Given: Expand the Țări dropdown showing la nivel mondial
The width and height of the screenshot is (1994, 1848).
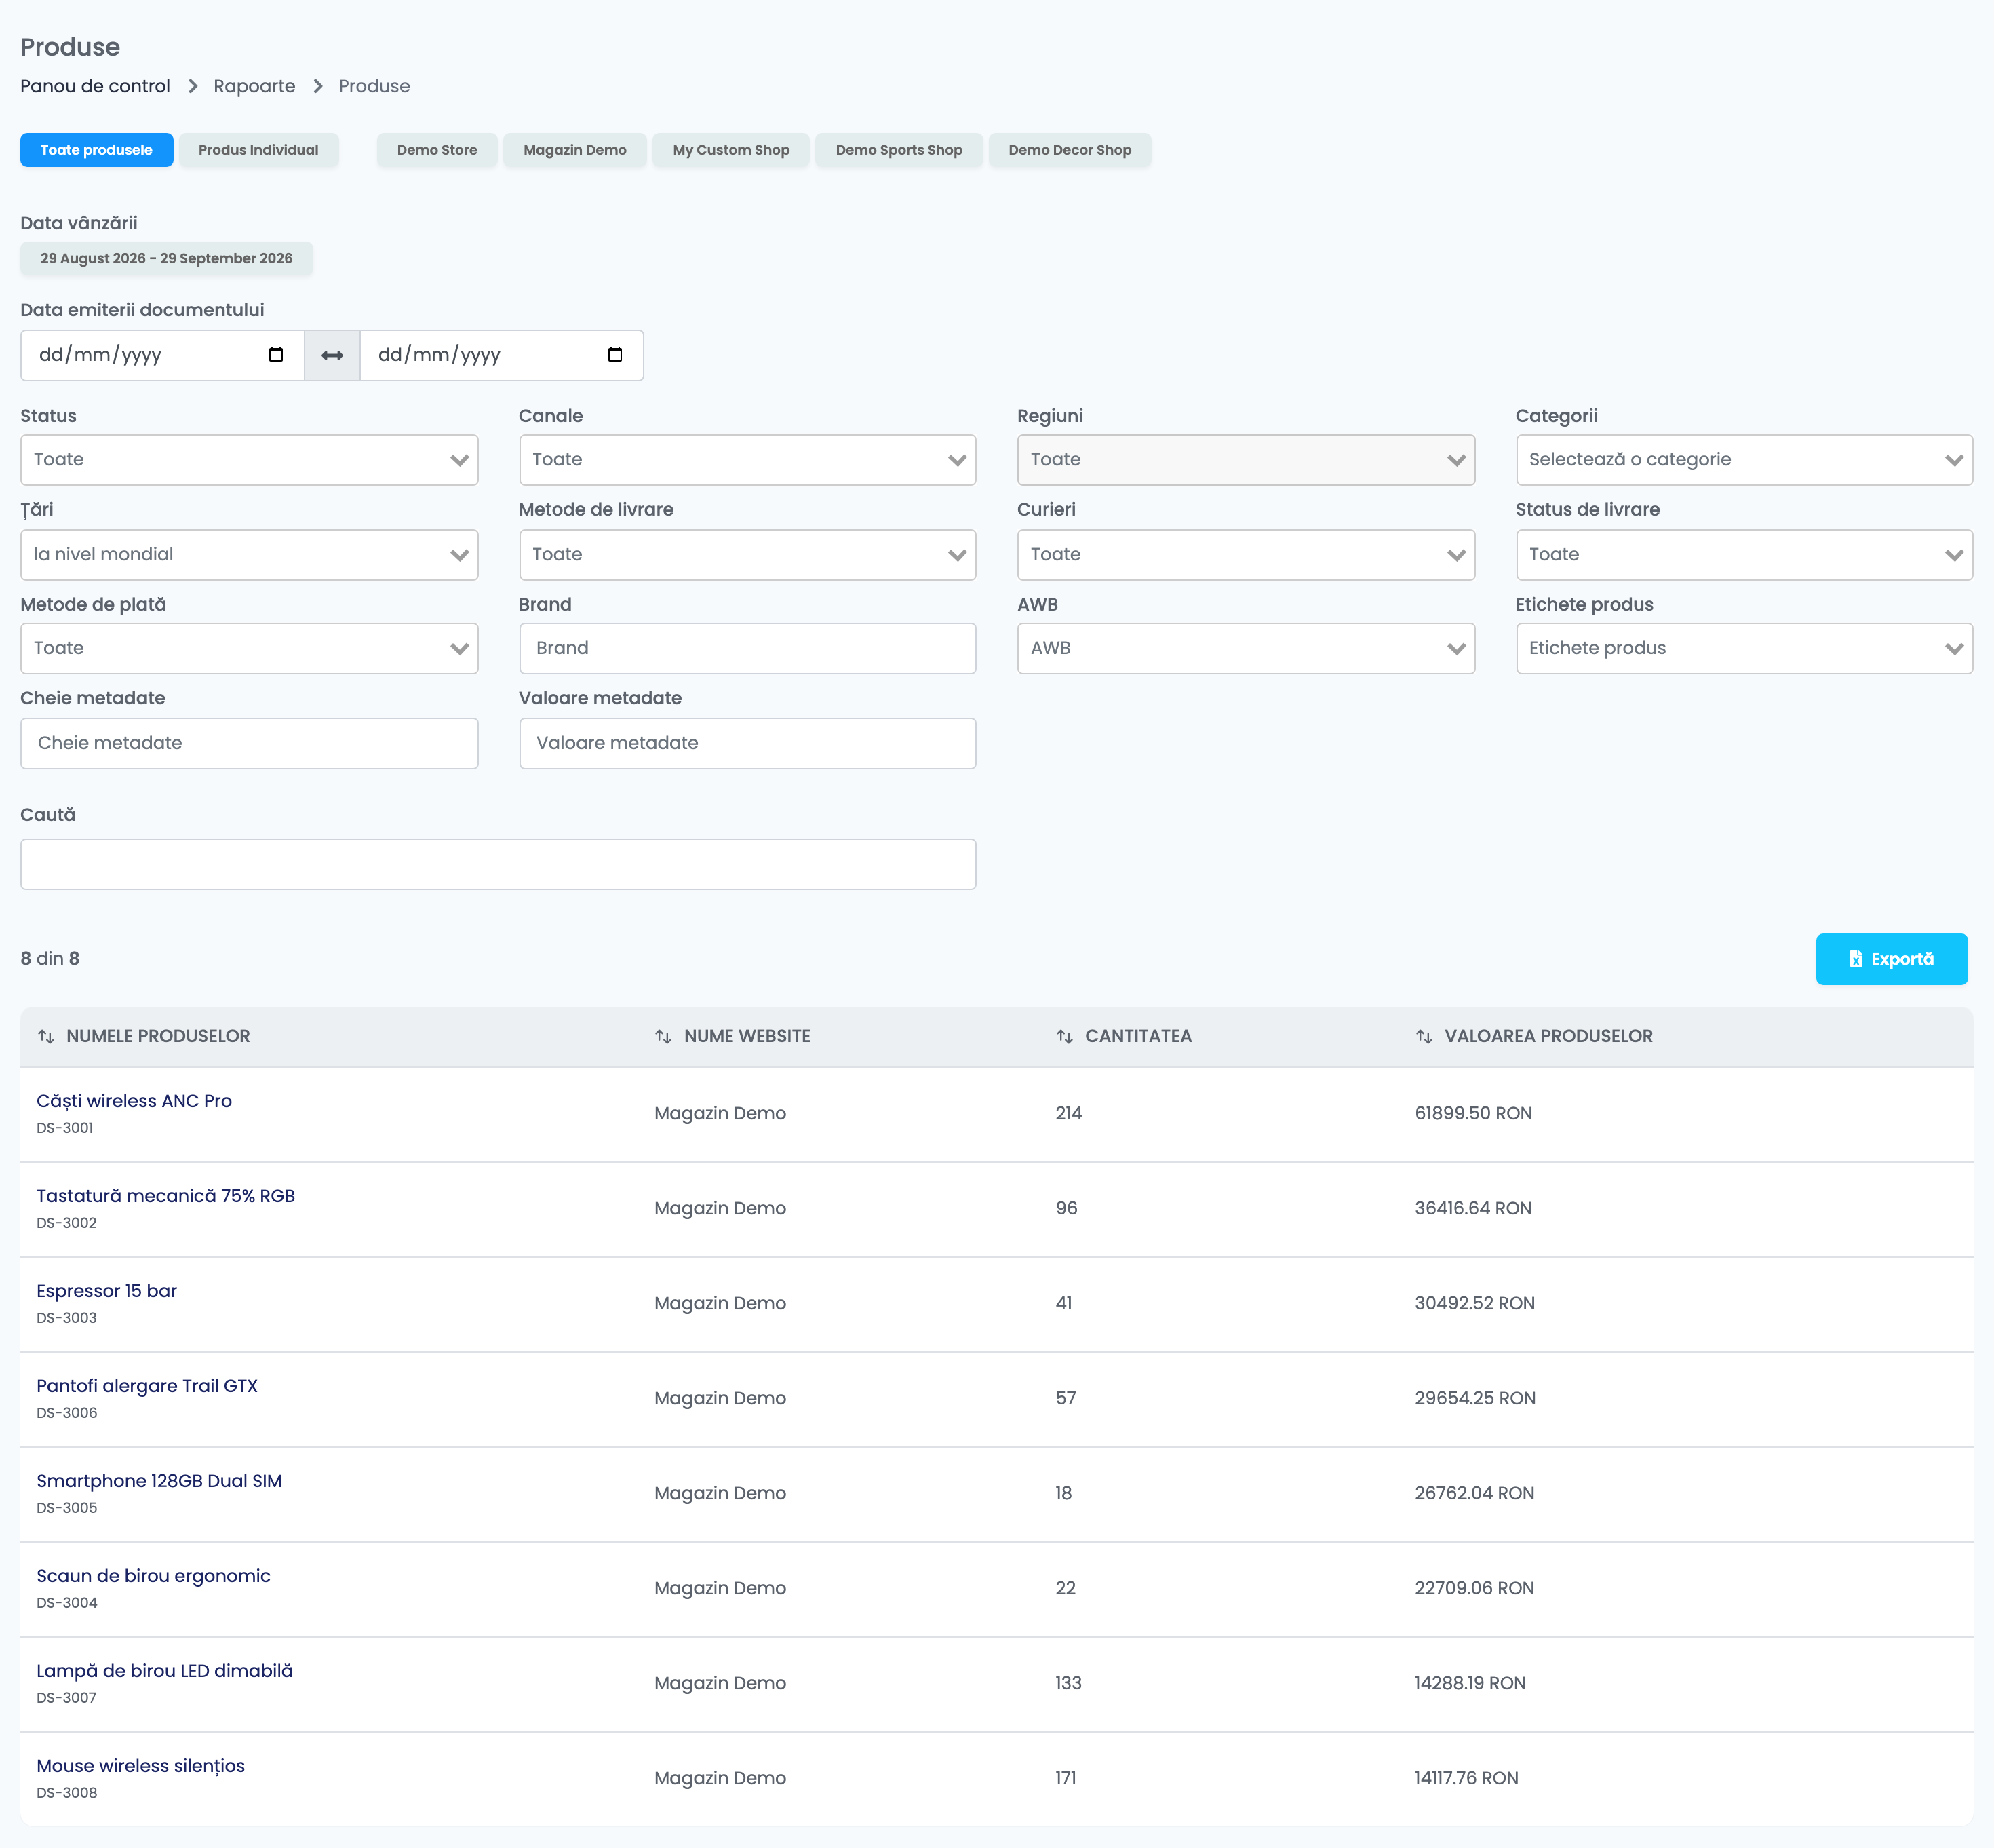Looking at the screenshot, I should point(249,555).
